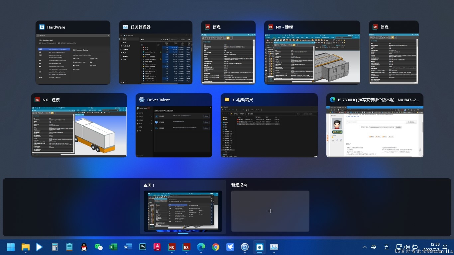The width and height of the screenshot is (454, 255).
Task: Launch Photoshop from the taskbar
Action: pyautogui.click(x=143, y=247)
